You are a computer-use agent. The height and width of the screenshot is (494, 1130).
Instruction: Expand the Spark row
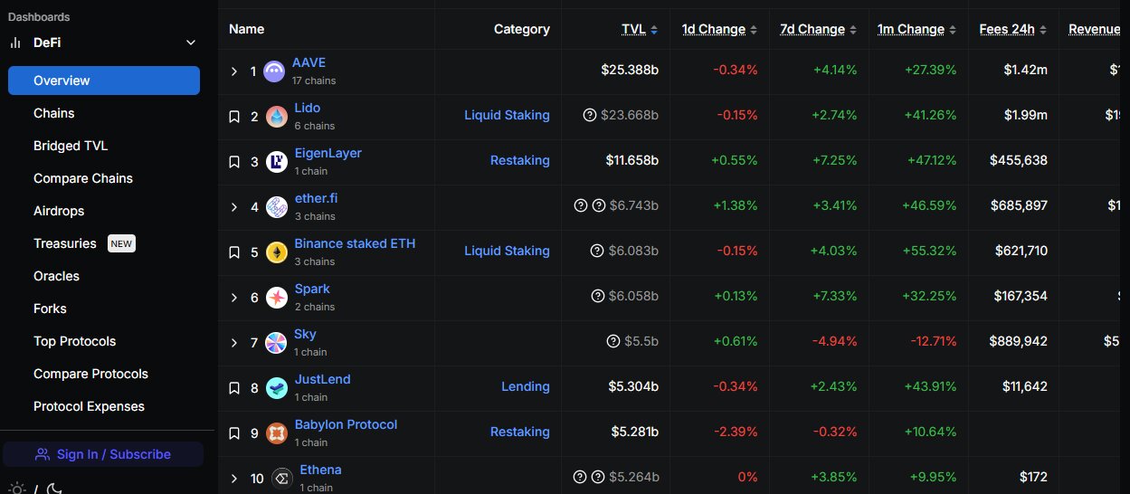point(234,298)
